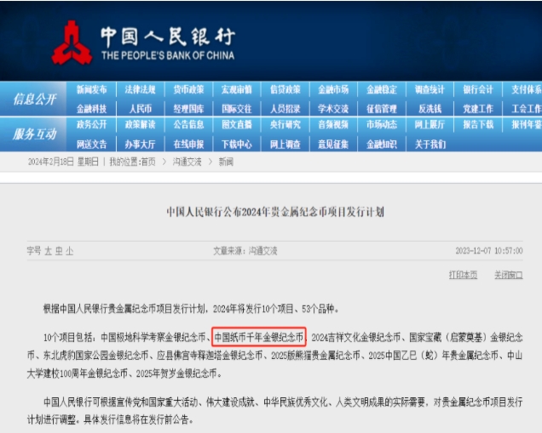The image size is (542, 433).
Task: Choose 报告下载 from the service menu
Action: (478, 124)
